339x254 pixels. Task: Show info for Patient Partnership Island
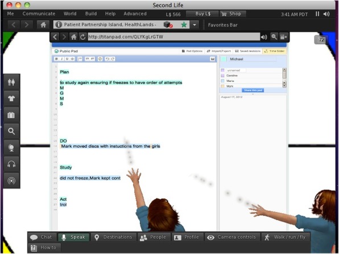pyautogui.click(x=59, y=24)
